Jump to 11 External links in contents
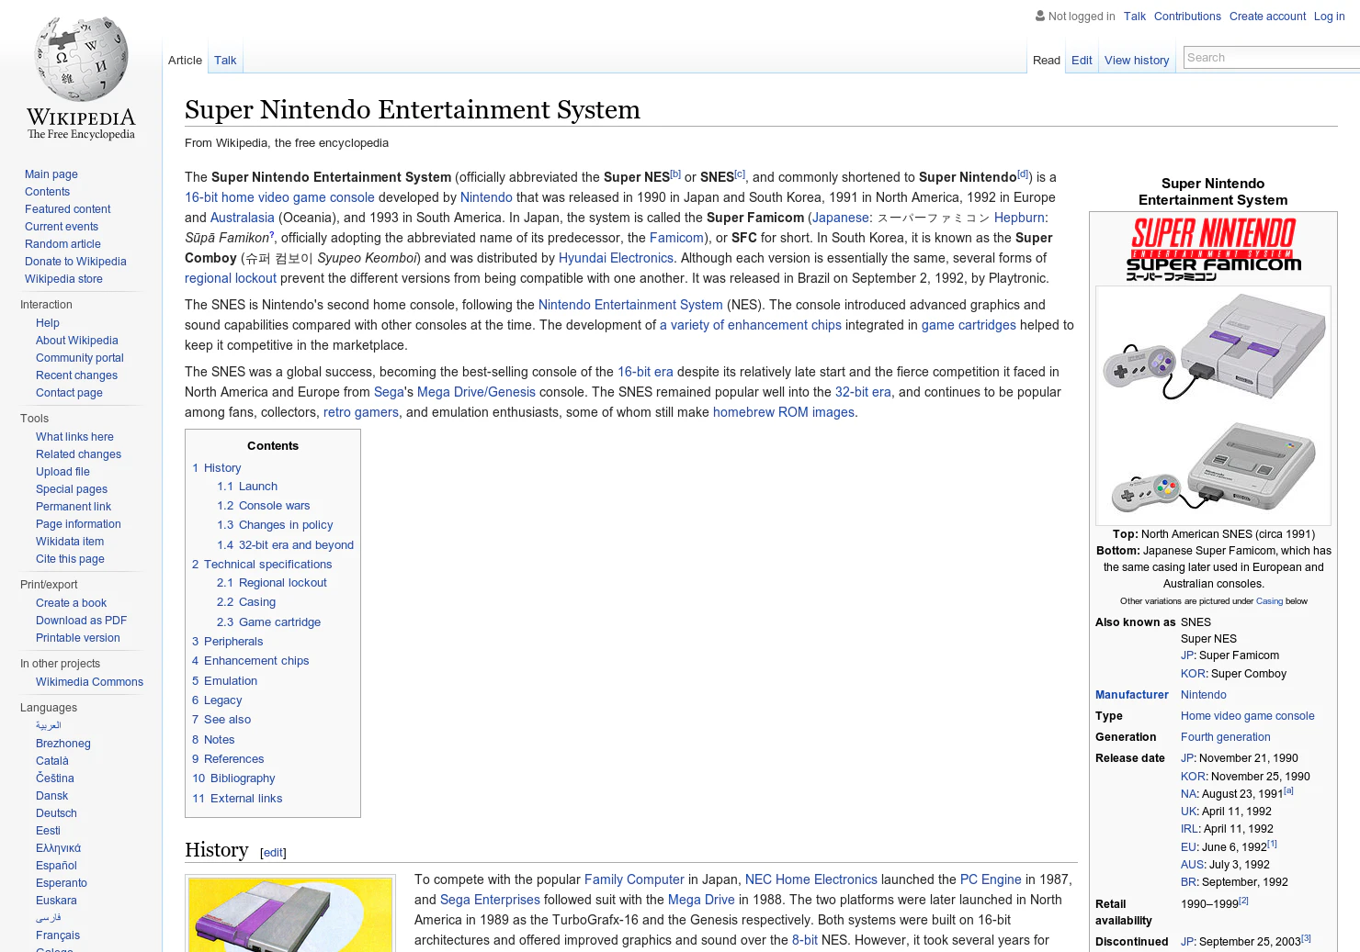 (237, 799)
